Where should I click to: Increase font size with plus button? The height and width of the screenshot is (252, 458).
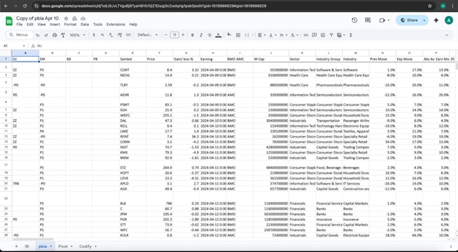pyautogui.click(x=183, y=35)
